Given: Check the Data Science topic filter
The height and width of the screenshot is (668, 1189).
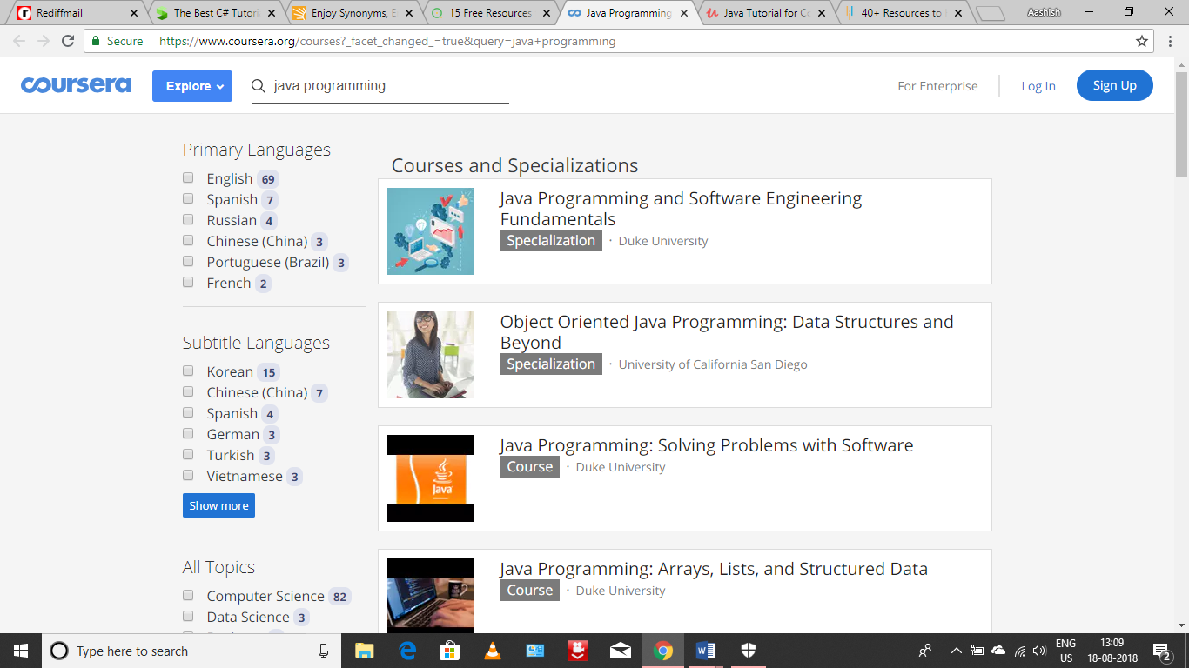Looking at the screenshot, I should pos(188,616).
